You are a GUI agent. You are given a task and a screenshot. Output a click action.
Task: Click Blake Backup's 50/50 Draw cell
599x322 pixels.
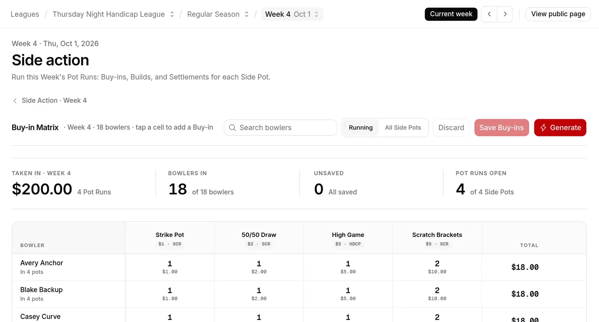point(259,294)
